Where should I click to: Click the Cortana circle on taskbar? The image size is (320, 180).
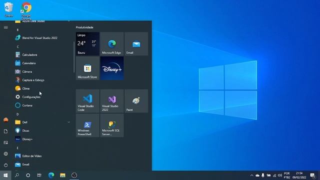pyautogui.click(x=28, y=175)
